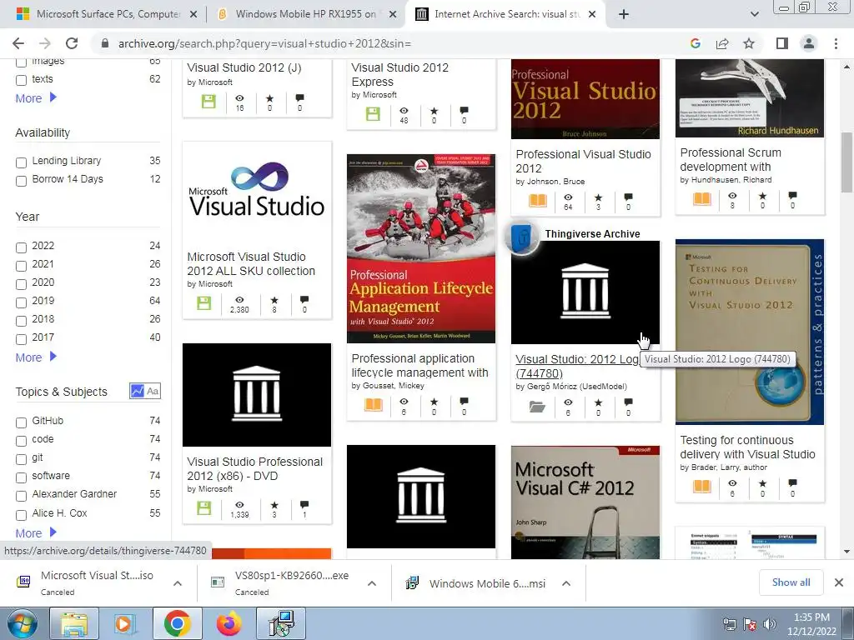854x640 pixels.
Task: Close the Windows Mobile HP RX1955 tab
Action: pyautogui.click(x=392, y=15)
